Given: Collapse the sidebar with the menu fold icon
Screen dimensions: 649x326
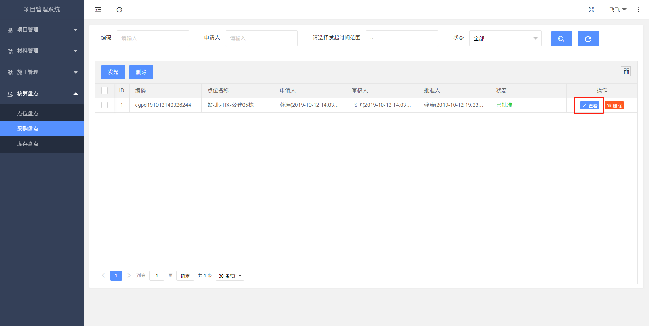Looking at the screenshot, I should [x=98, y=10].
